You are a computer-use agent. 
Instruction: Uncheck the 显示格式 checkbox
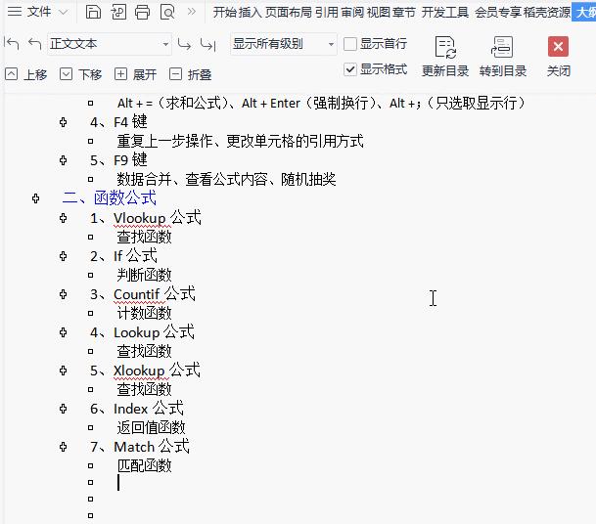pos(350,69)
